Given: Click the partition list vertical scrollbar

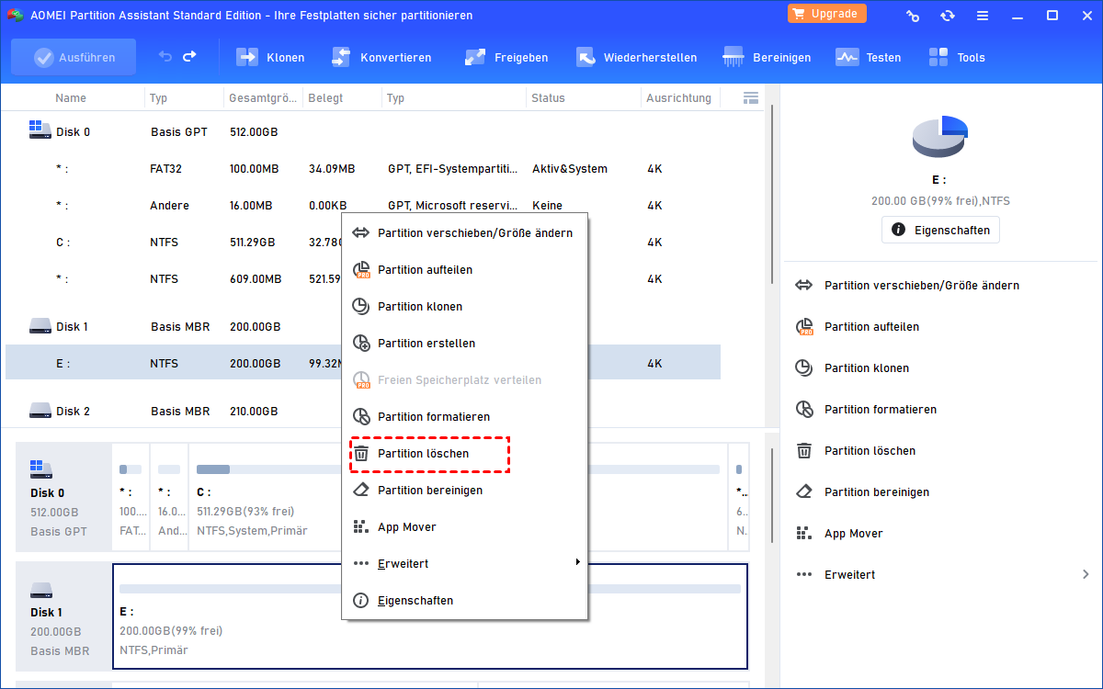Looking at the screenshot, I should point(772,193).
